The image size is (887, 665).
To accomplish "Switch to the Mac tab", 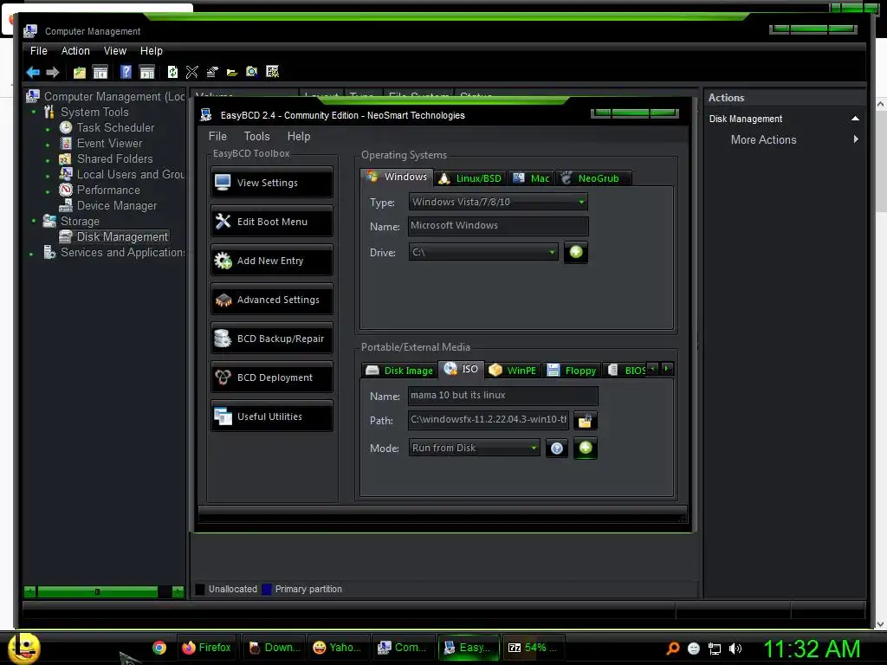I will pos(531,178).
